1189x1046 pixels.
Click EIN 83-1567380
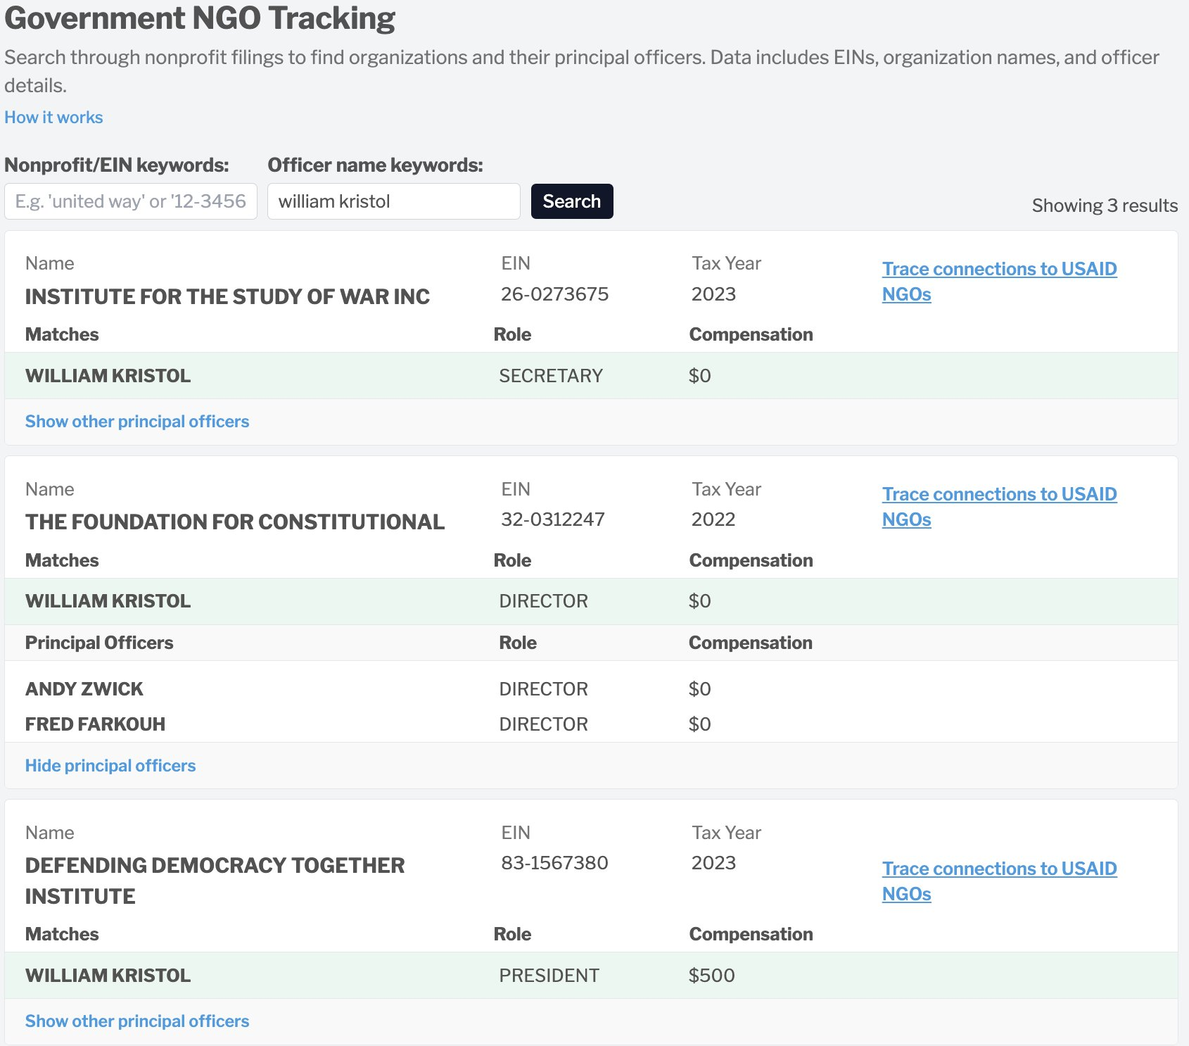pyautogui.click(x=554, y=863)
